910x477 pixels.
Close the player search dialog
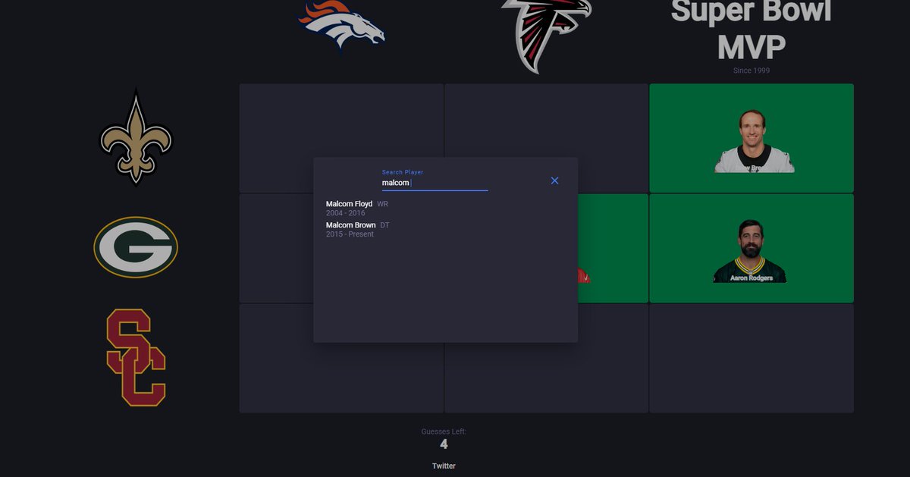[x=554, y=180]
